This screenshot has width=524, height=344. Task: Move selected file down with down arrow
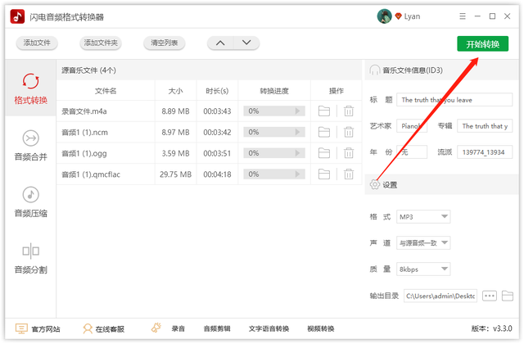pos(246,43)
